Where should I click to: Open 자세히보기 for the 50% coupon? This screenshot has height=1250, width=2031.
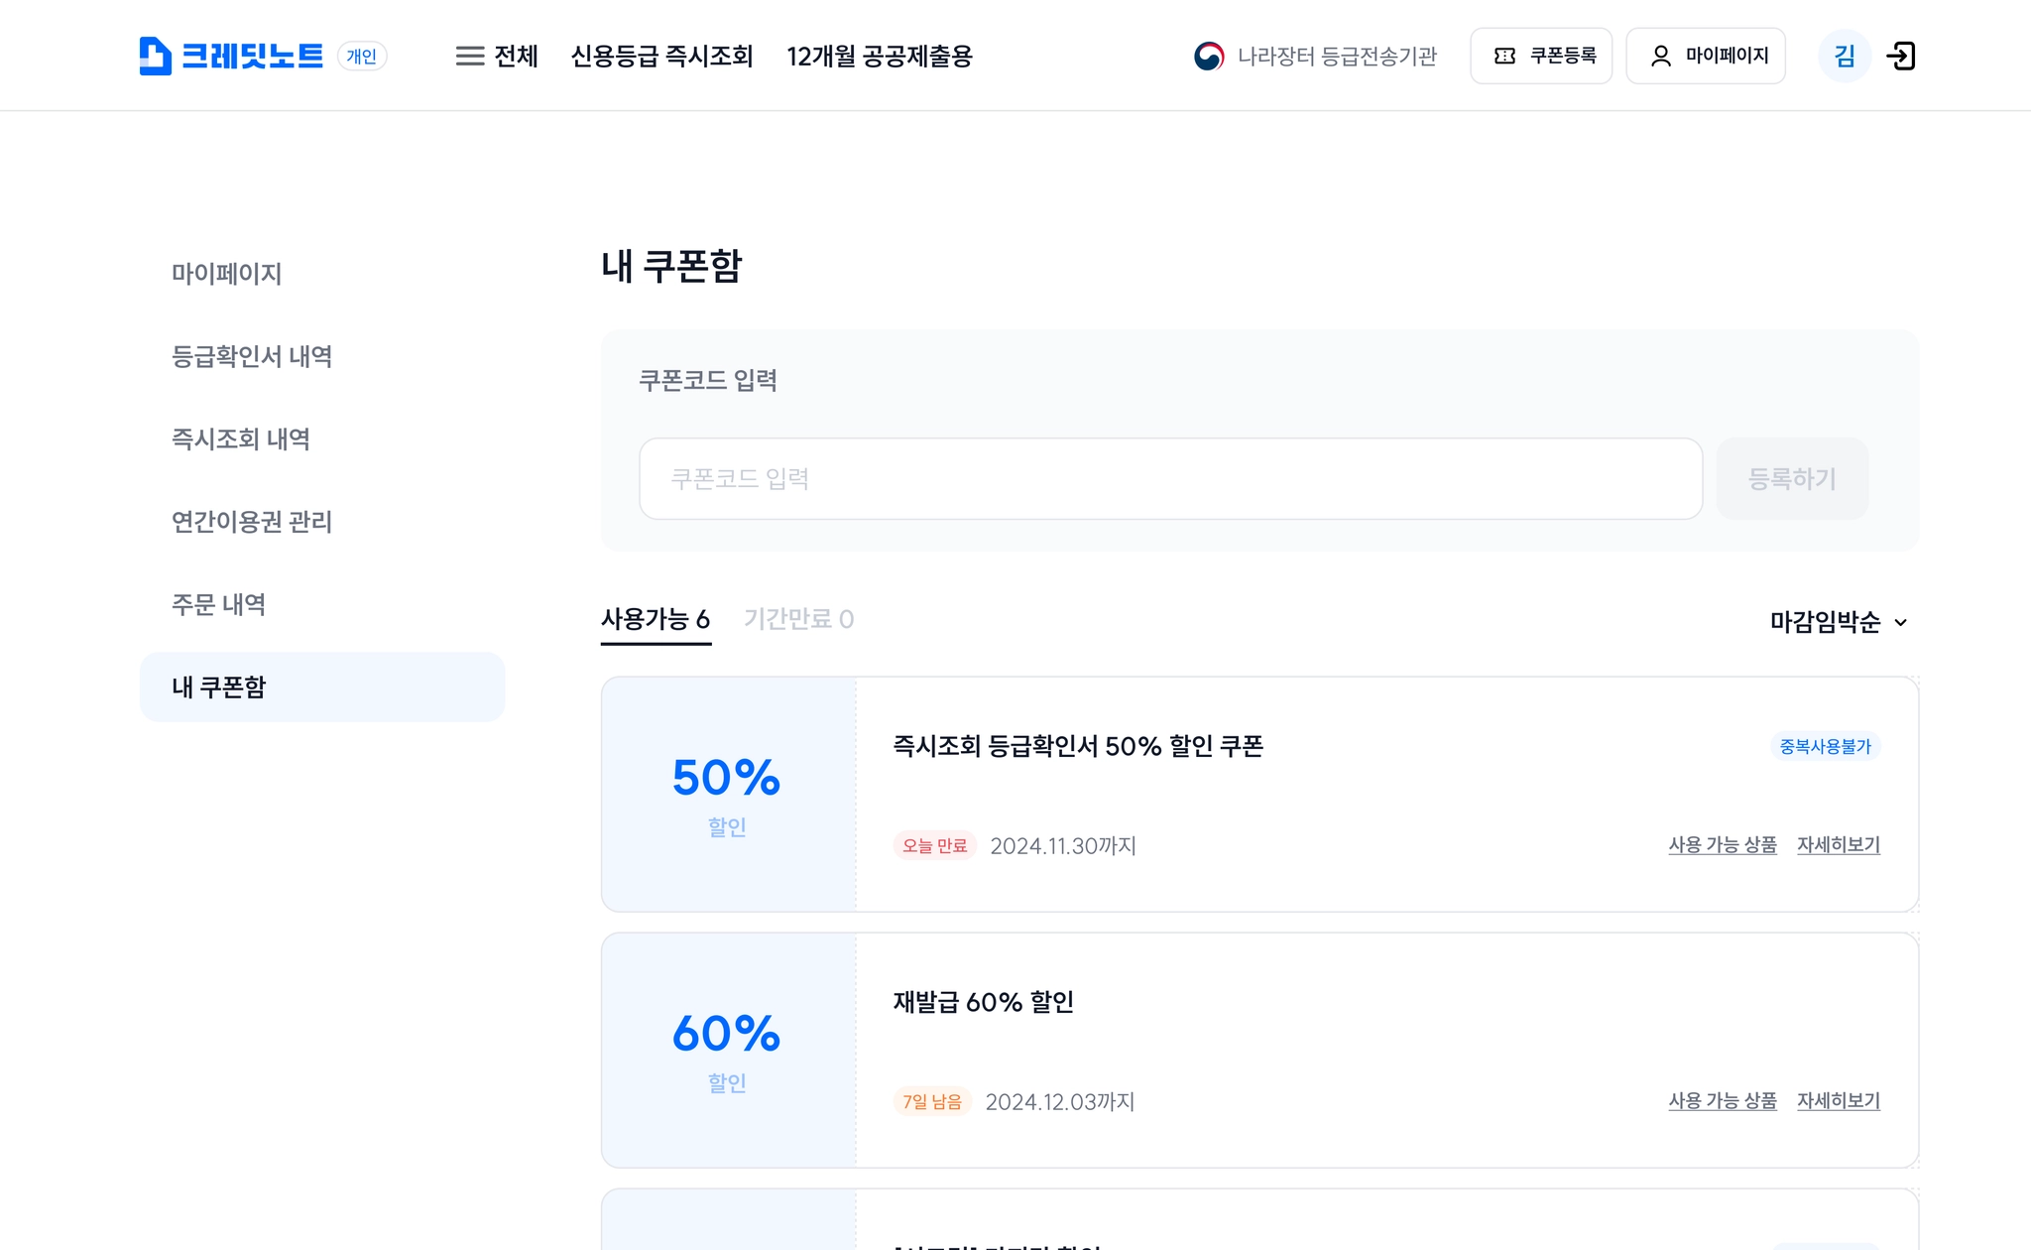point(1839,845)
